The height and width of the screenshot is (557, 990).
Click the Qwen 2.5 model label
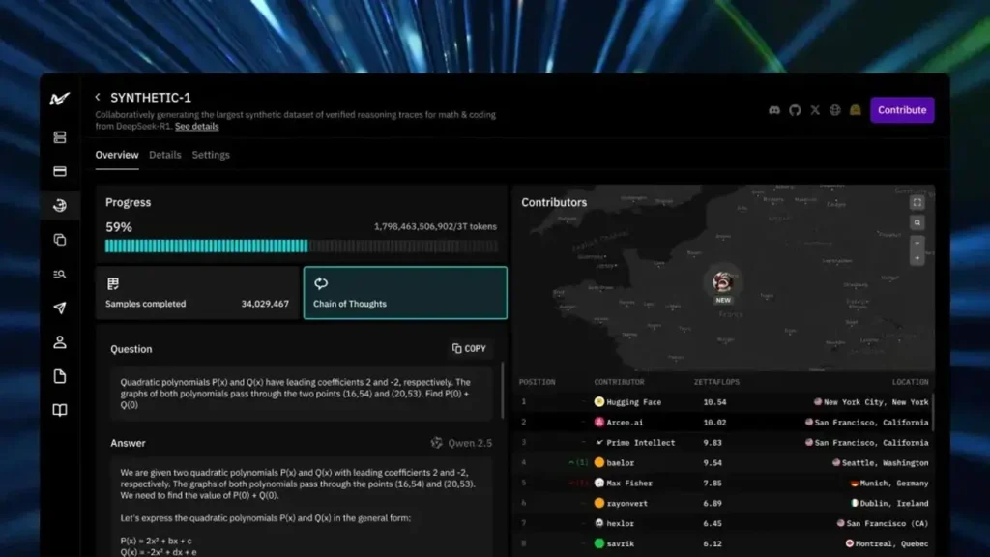pyautogui.click(x=470, y=443)
